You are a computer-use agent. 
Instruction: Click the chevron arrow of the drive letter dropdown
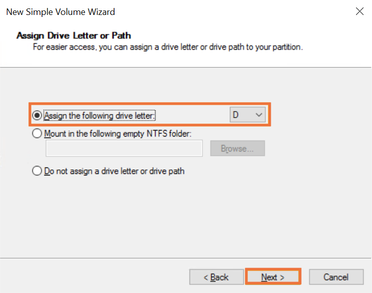coord(259,115)
